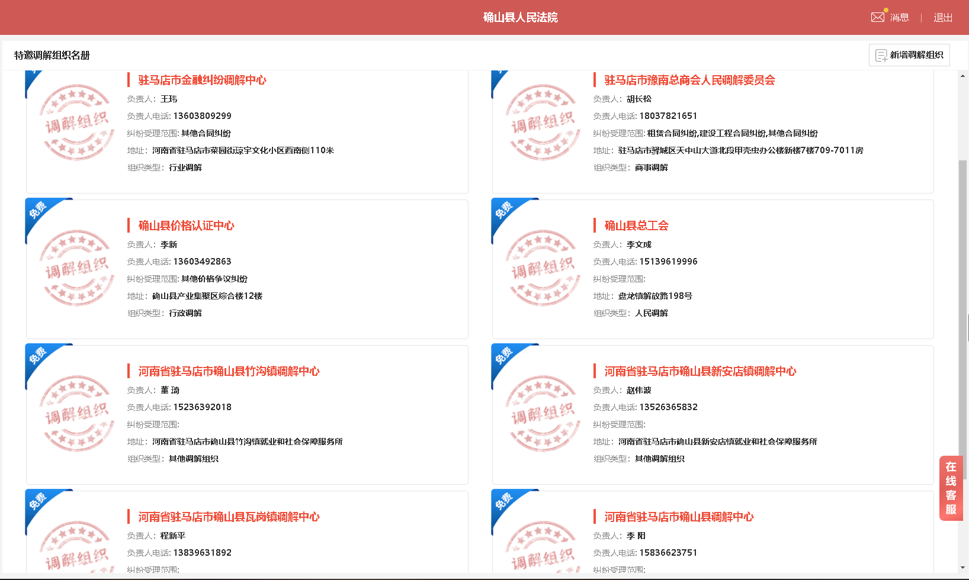The image size is (969, 580).
Task: Click 组织类型 value 商事调解
Action: coord(652,167)
